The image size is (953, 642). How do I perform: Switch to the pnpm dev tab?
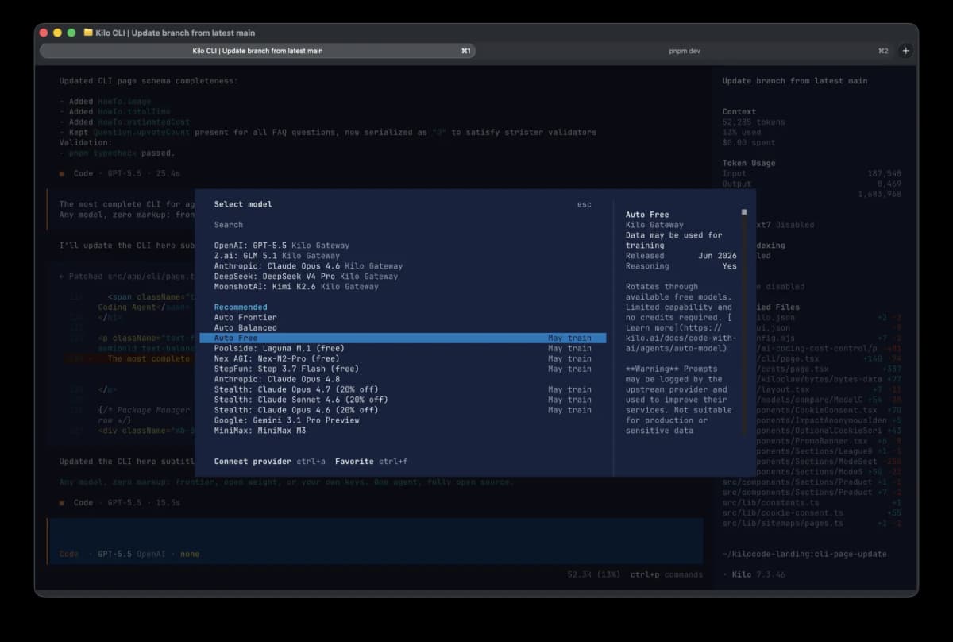685,51
